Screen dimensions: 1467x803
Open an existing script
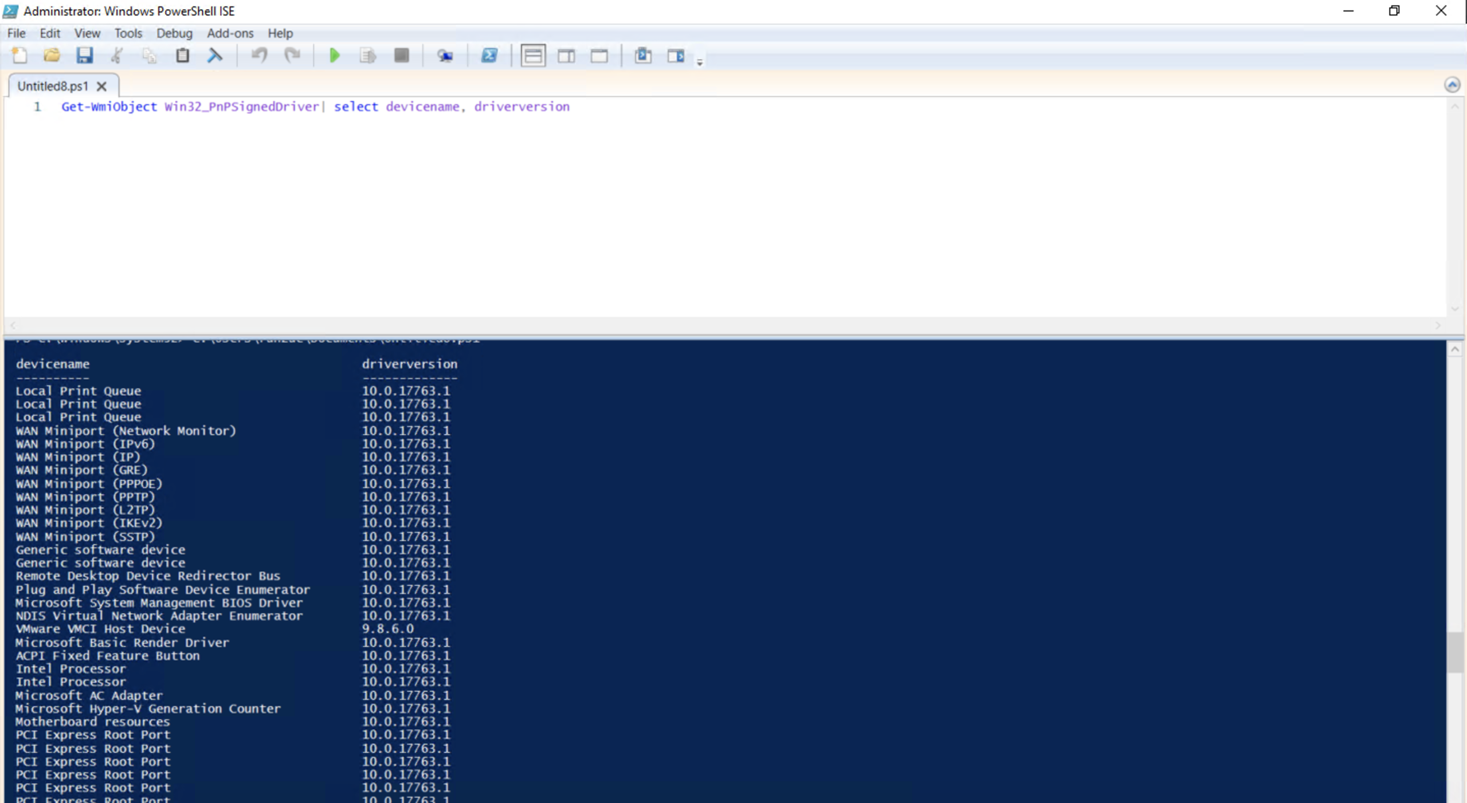coord(52,55)
